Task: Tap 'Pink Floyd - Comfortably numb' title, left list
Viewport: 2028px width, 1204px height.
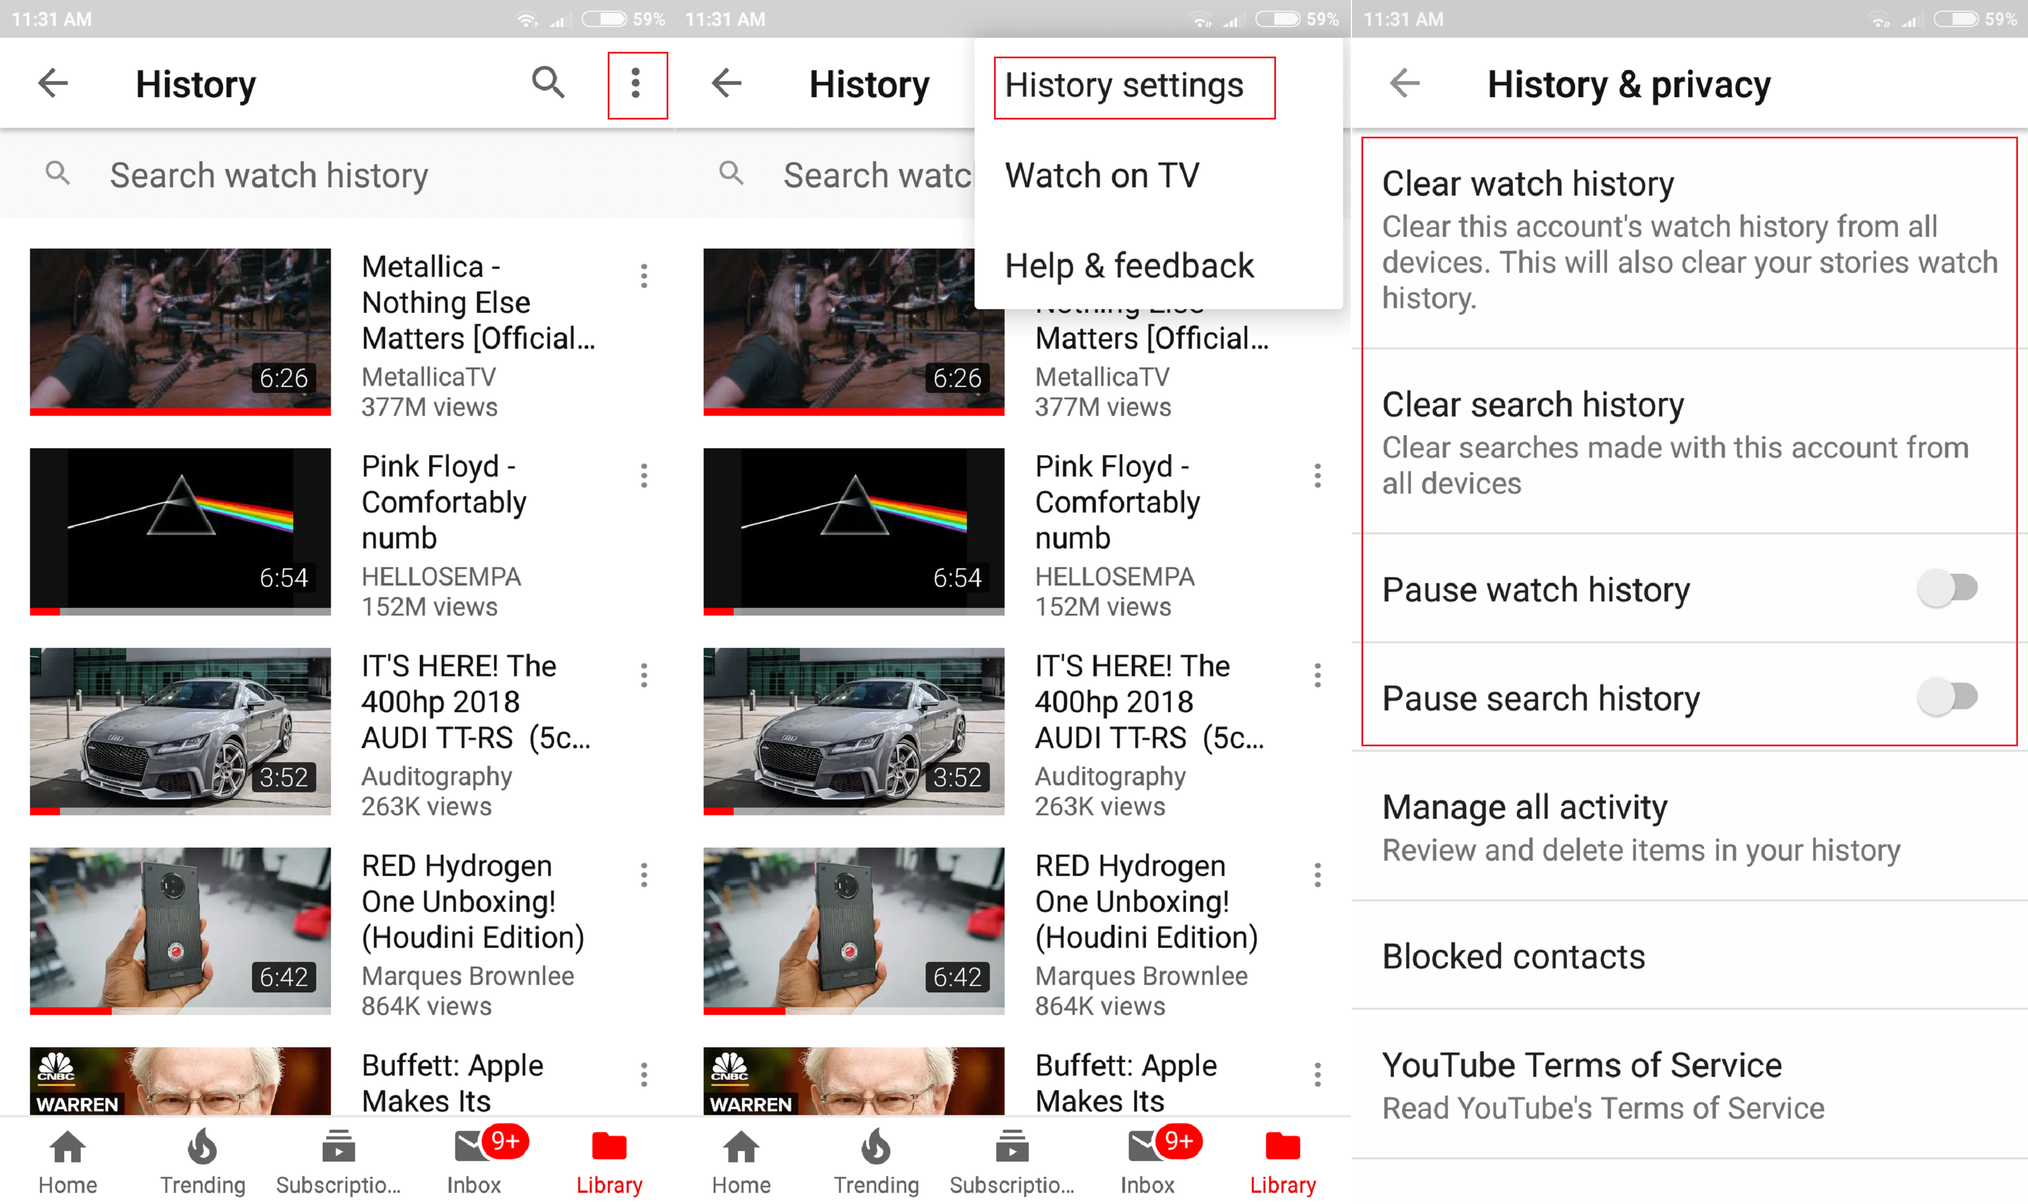Action: pos(443,502)
